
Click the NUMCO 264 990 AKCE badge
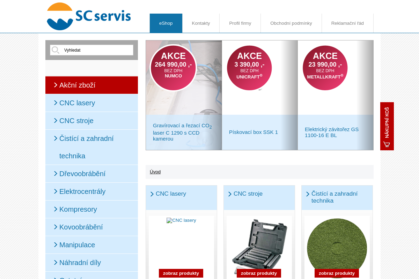[x=173, y=68]
